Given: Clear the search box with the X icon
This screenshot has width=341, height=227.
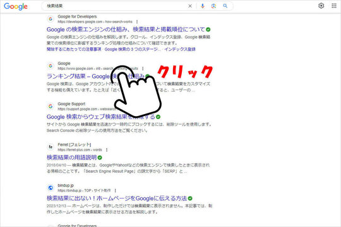Looking at the screenshot, I should tap(190, 6).
